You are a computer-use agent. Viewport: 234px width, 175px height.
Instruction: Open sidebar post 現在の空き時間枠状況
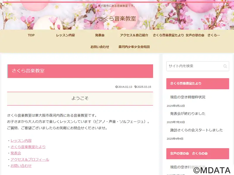point(188,97)
